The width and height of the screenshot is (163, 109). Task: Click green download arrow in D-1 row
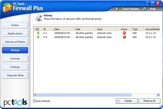tap(38, 33)
